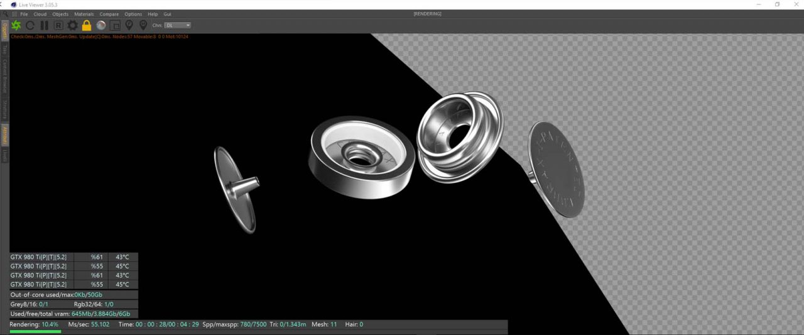The width and height of the screenshot is (804, 335).
Task: Click the green Octane send scene icon
Action: 16,26
